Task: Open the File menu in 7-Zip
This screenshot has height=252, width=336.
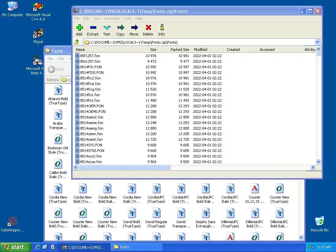Action: [x=77, y=18]
